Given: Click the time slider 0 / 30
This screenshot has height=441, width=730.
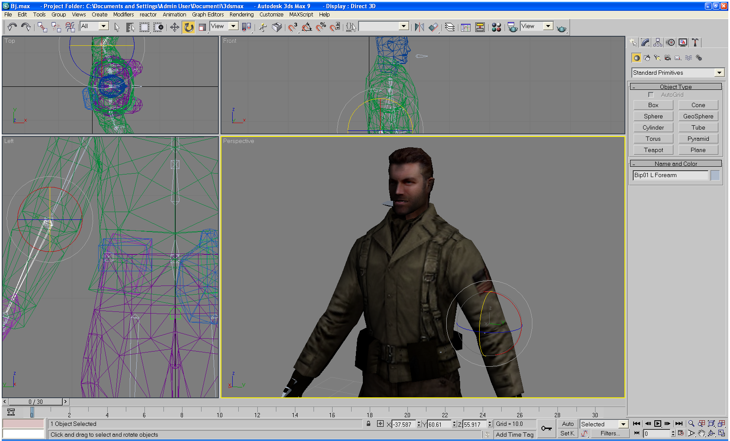Looking at the screenshot, I should pyautogui.click(x=36, y=402).
